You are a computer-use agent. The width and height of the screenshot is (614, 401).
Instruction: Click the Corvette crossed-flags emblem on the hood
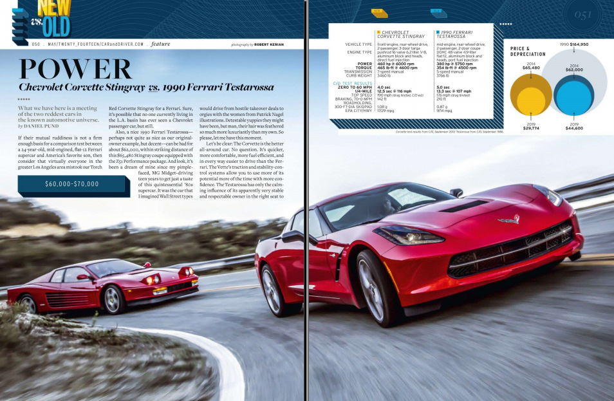[510, 219]
